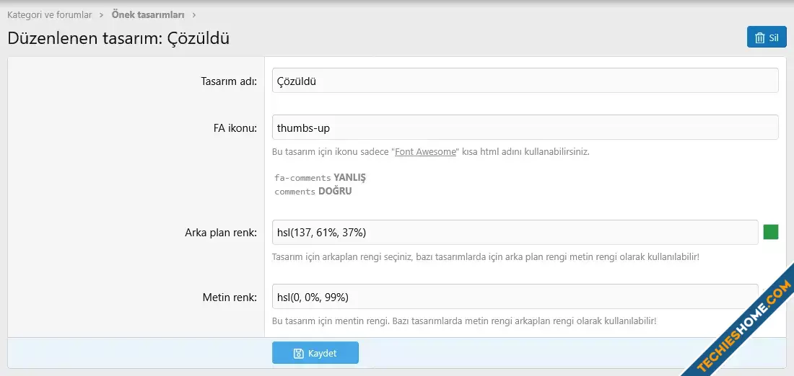
Task: Save changes with the Kaydet button
Action: tap(315, 353)
